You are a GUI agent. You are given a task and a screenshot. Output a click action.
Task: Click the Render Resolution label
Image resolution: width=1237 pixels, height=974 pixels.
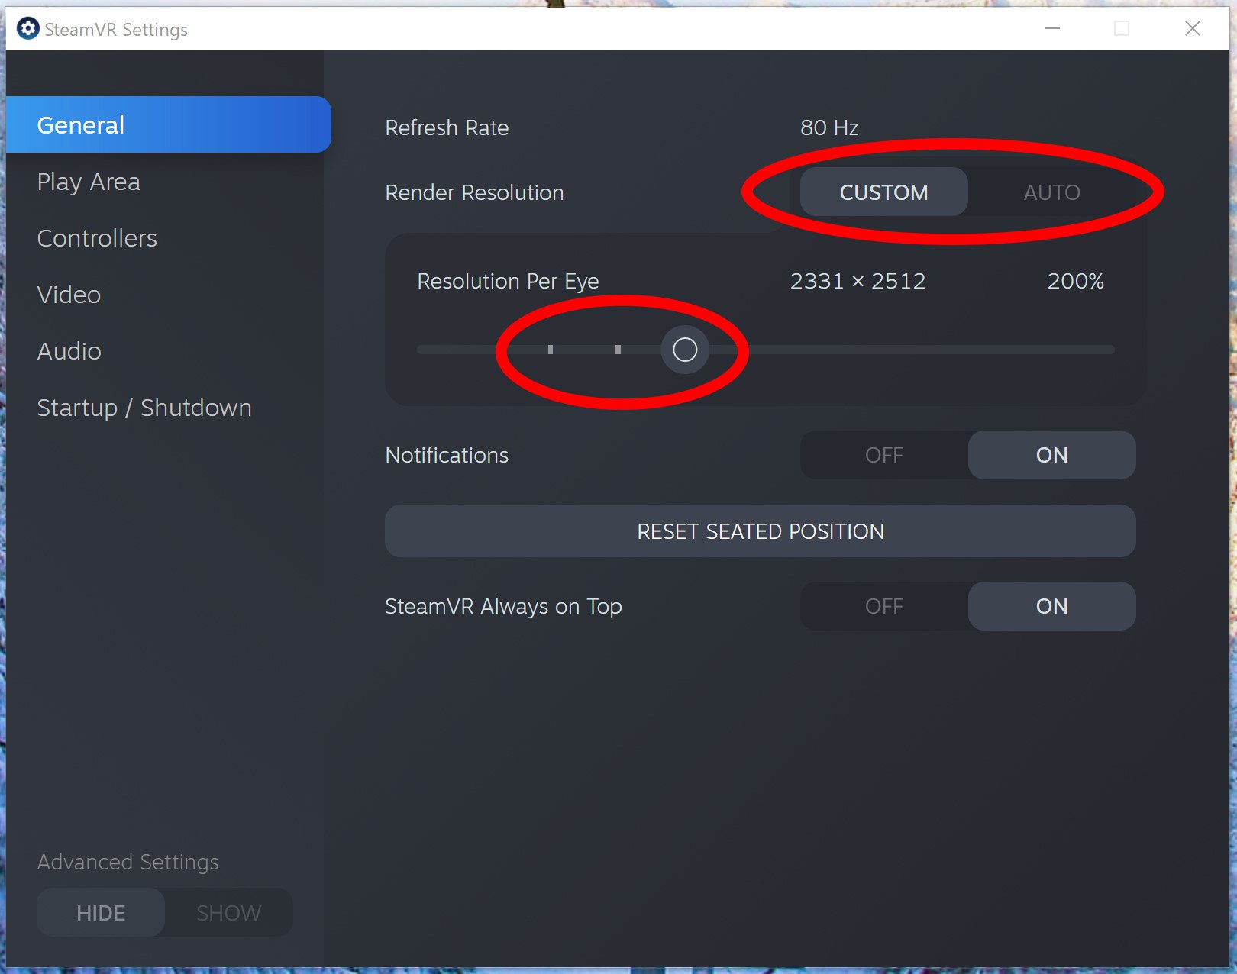[474, 192]
